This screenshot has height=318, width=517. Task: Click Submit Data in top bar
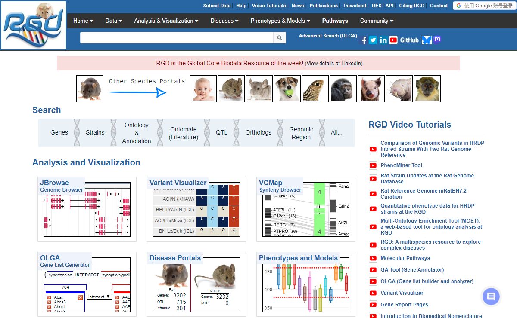[x=217, y=6]
